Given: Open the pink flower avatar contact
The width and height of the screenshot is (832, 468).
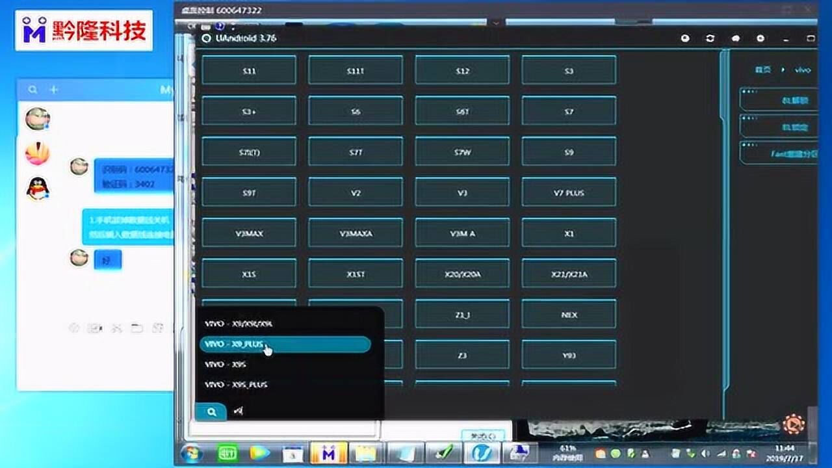Looking at the screenshot, I should click(x=37, y=153).
